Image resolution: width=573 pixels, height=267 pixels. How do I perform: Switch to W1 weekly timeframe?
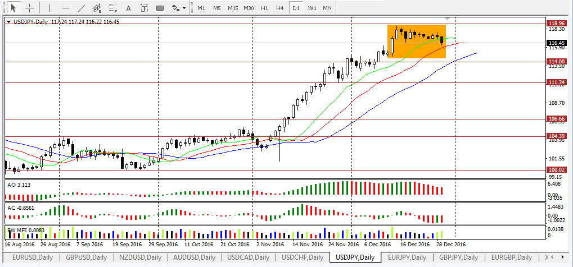312,8
